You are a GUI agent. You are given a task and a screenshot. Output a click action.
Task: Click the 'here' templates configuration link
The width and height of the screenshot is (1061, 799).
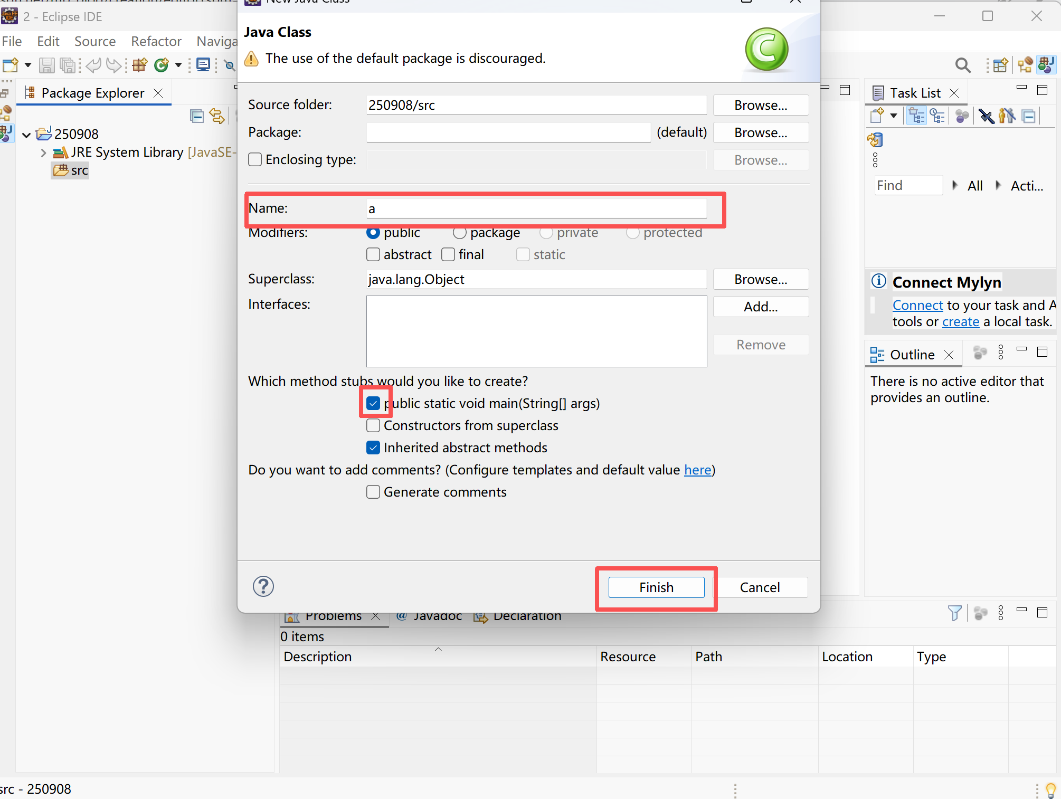tap(697, 470)
